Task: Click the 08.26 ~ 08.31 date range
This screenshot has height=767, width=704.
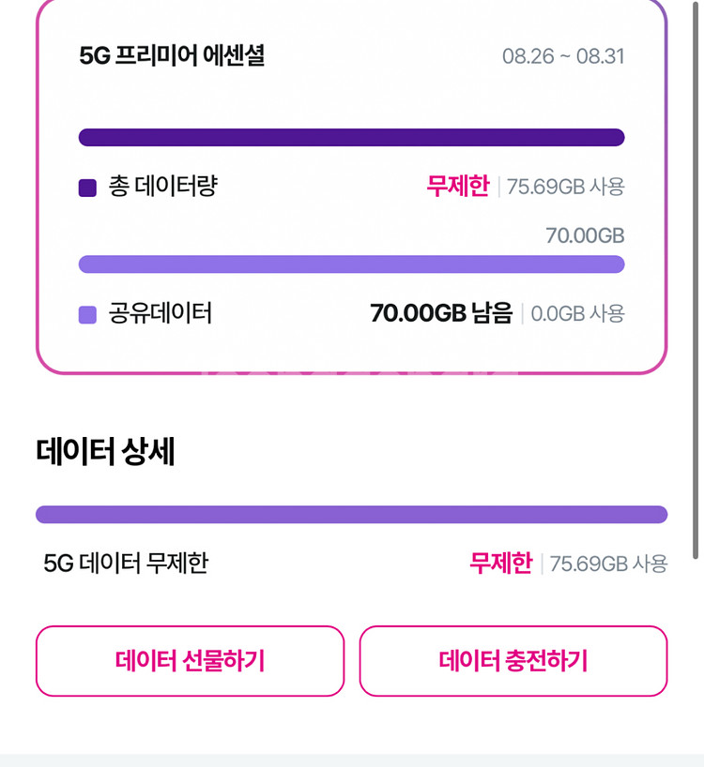Action: 562,56
